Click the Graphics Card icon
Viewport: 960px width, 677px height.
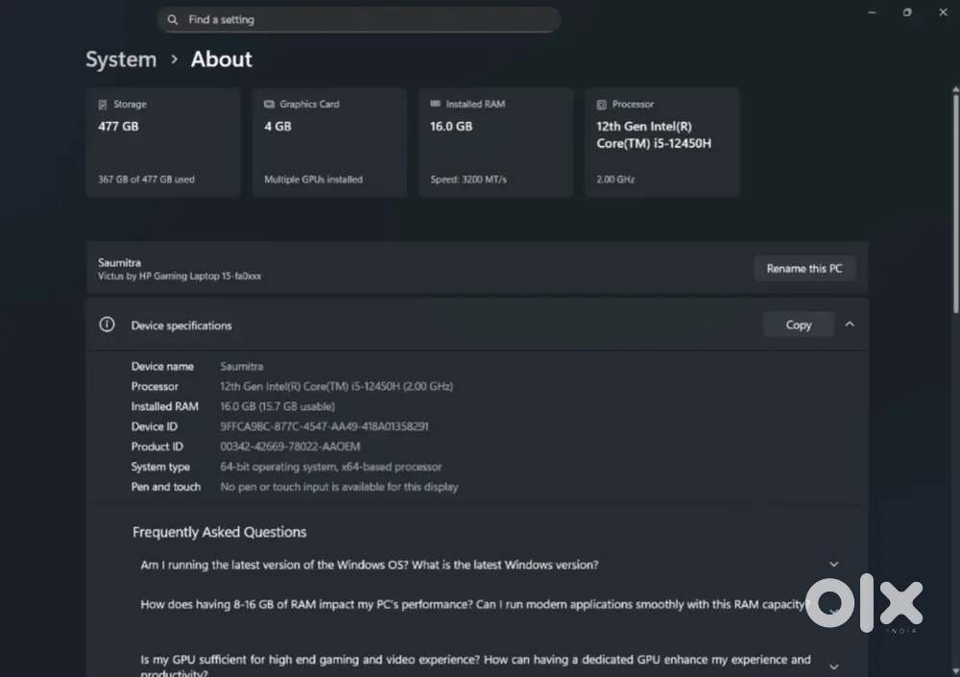pos(269,105)
